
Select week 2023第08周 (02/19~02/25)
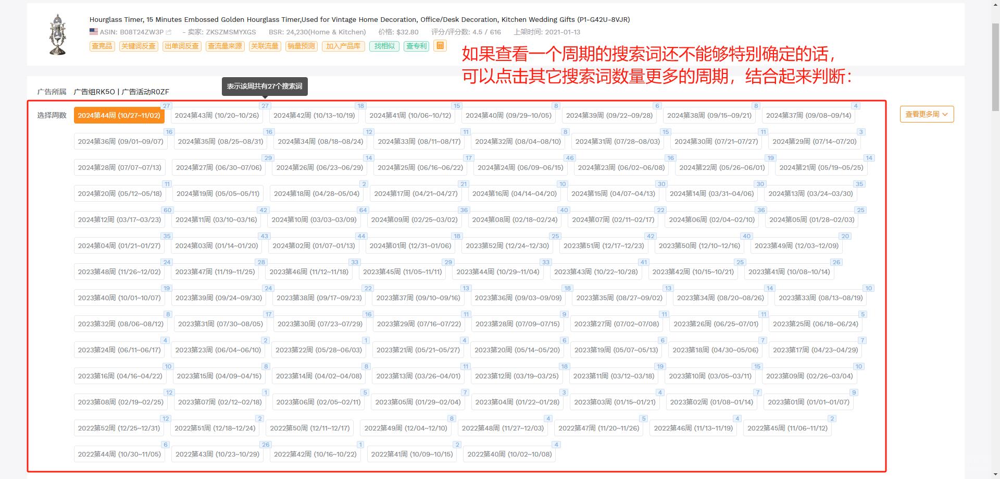(x=121, y=402)
